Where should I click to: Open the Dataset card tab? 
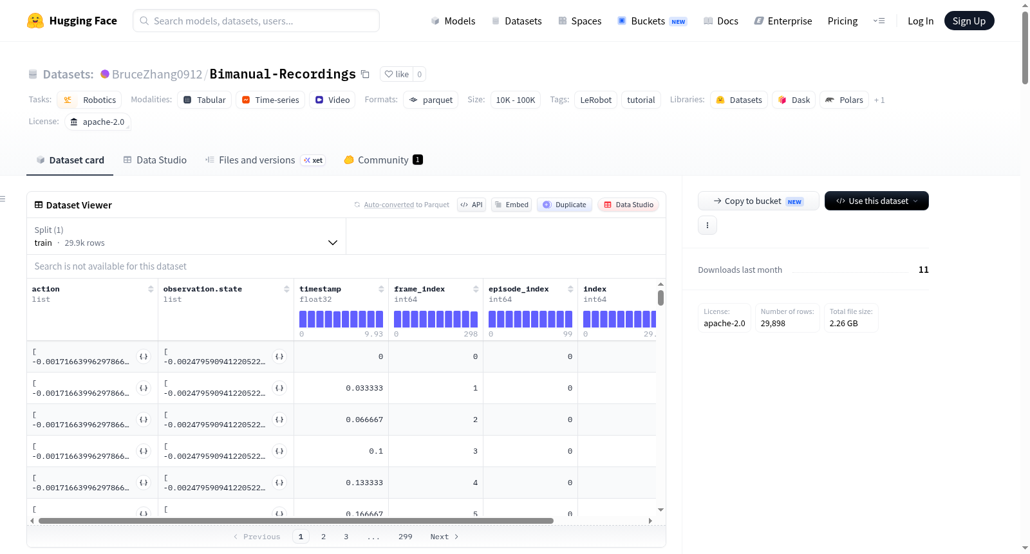tap(70, 160)
